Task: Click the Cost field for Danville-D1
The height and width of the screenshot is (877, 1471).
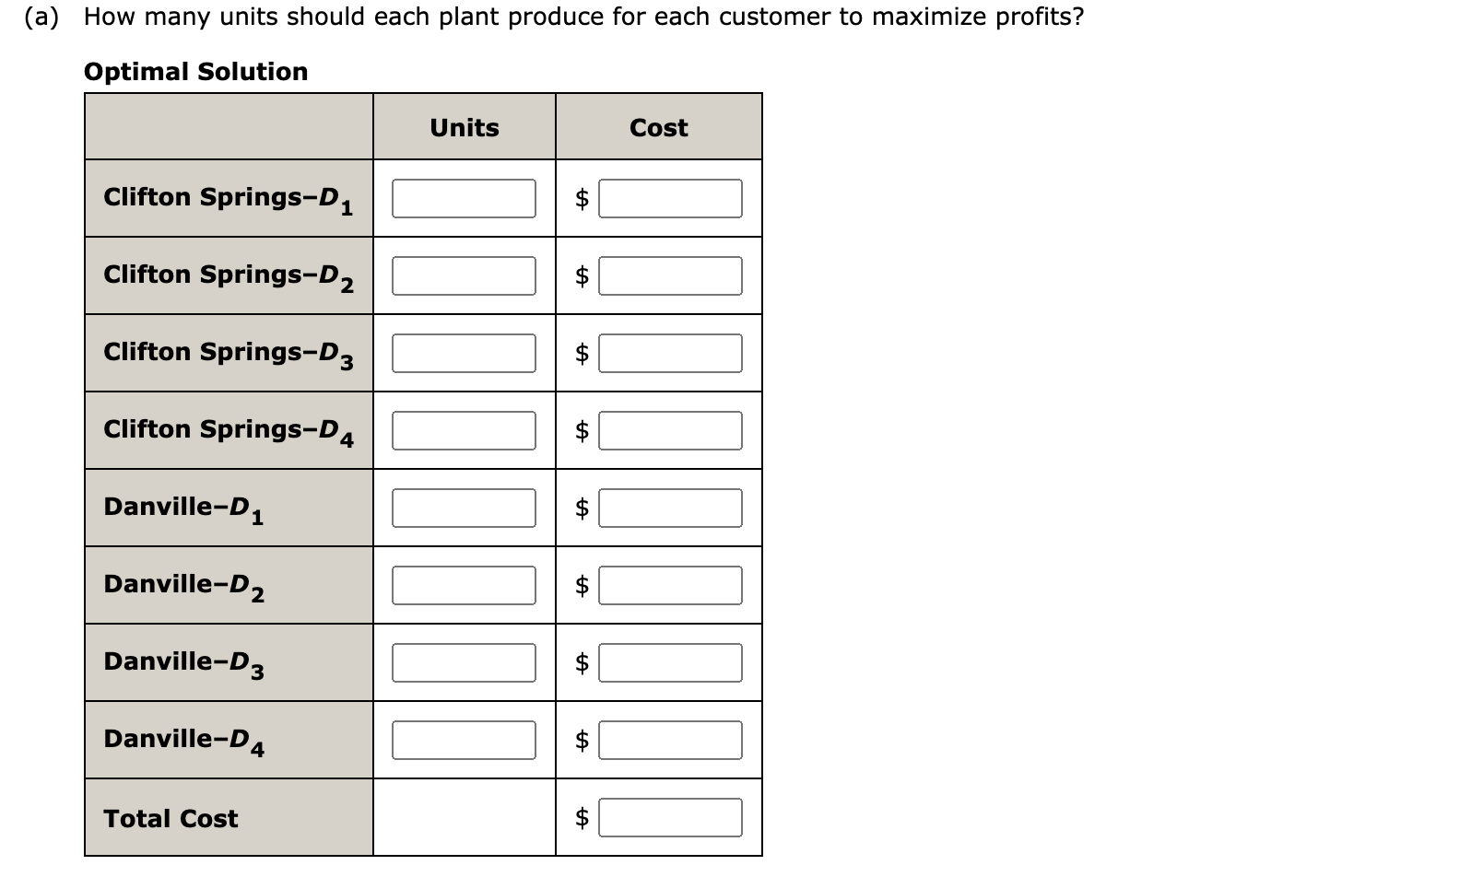Action: click(670, 507)
